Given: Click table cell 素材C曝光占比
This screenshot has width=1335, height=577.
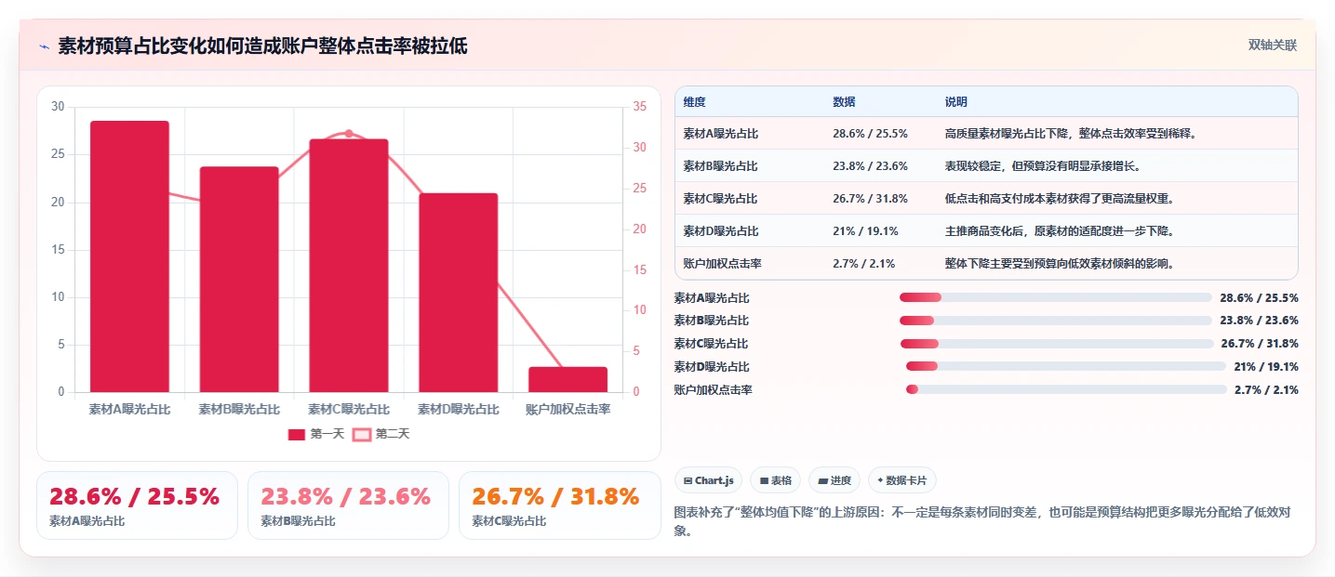Looking at the screenshot, I should pyautogui.click(x=720, y=199).
